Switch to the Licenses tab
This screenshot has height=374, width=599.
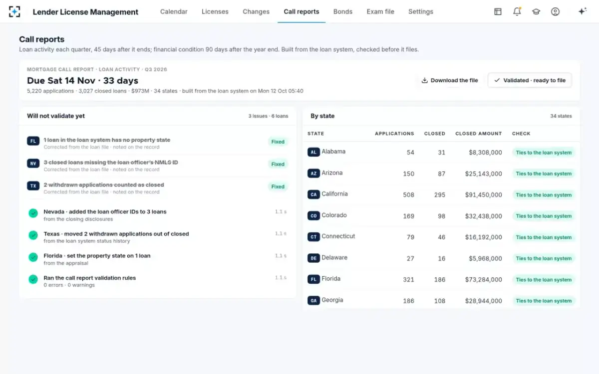click(x=215, y=11)
